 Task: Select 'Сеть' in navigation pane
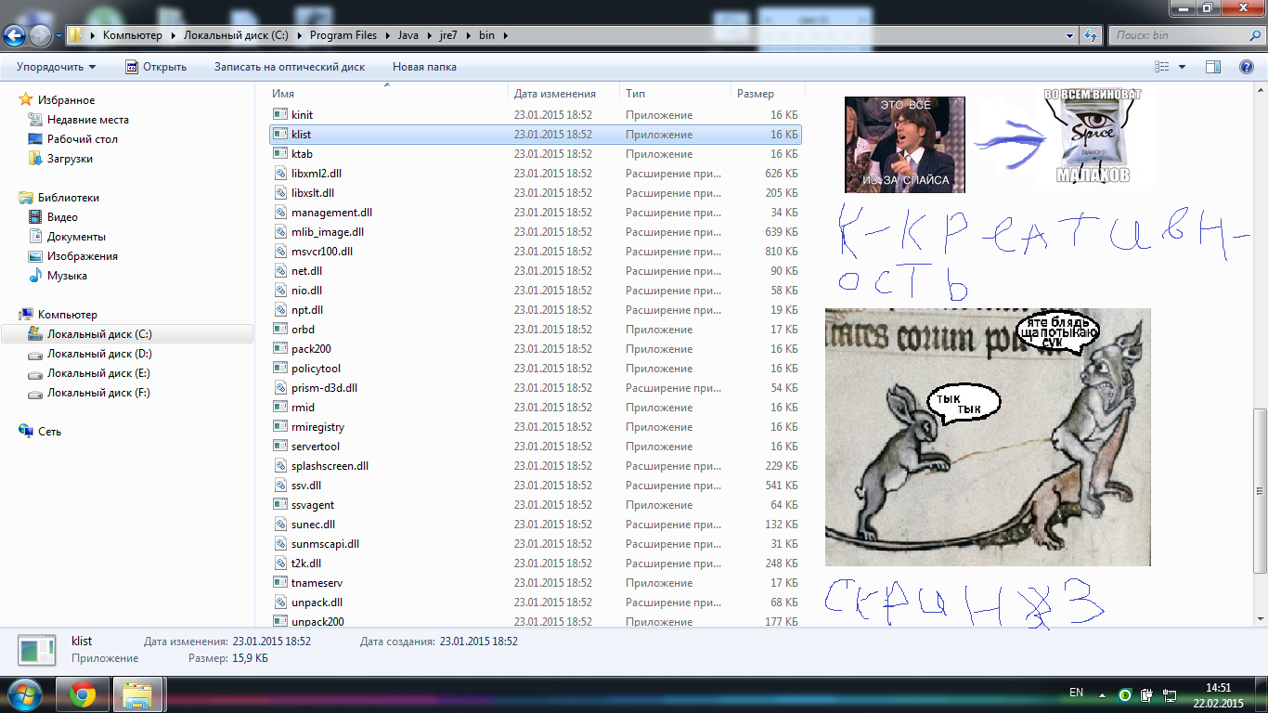click(49, 432)
